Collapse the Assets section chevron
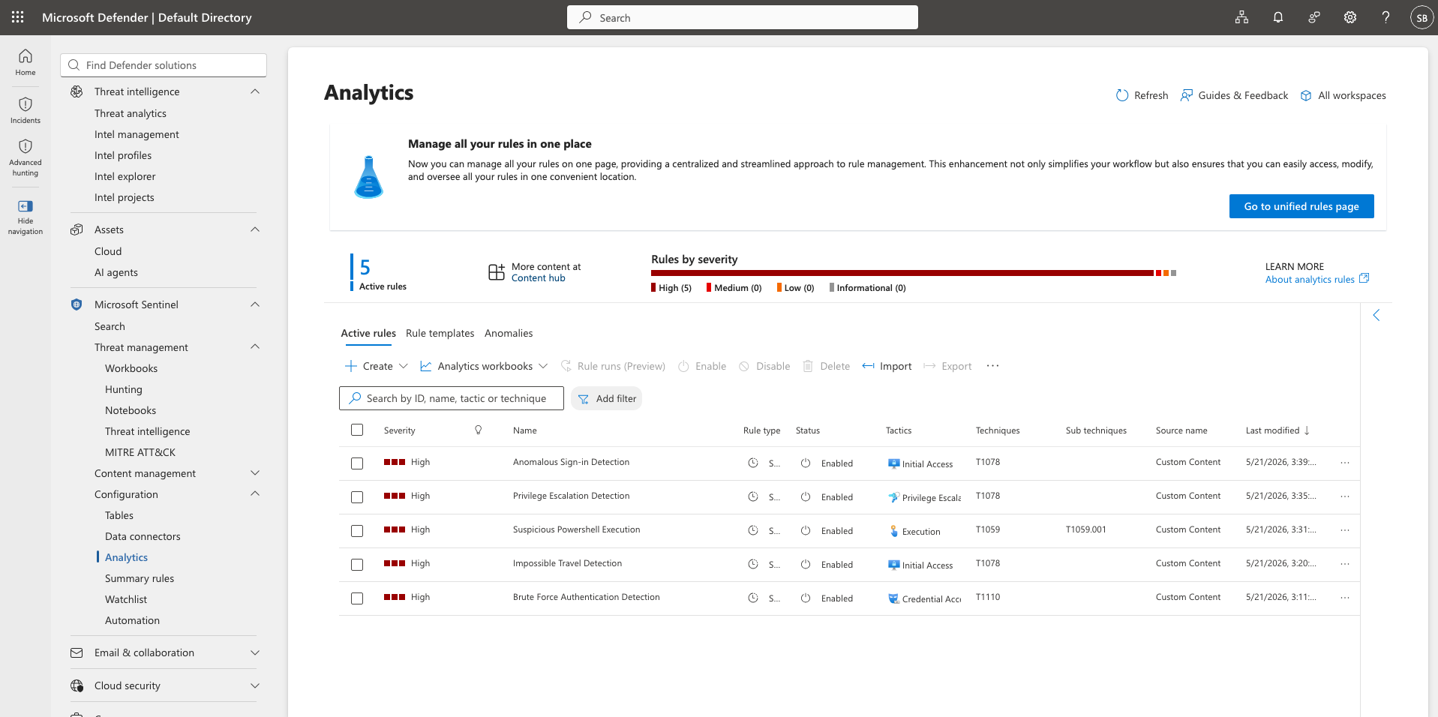 click(x=255, y=229)
